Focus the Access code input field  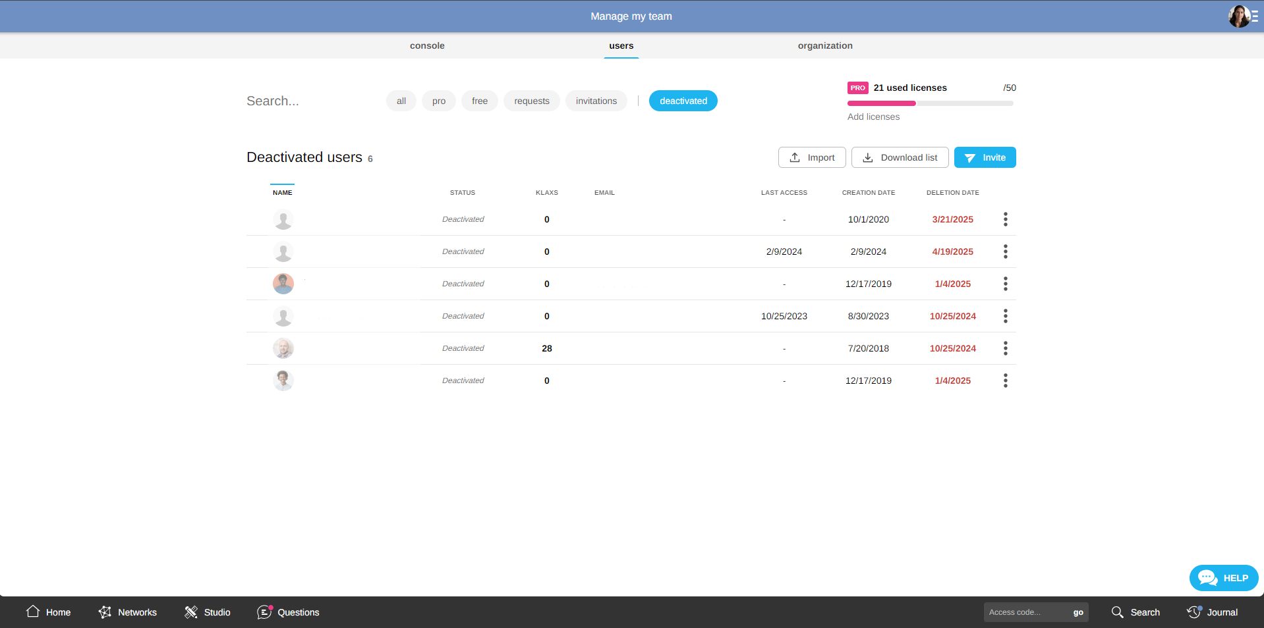click(1025, 612)
